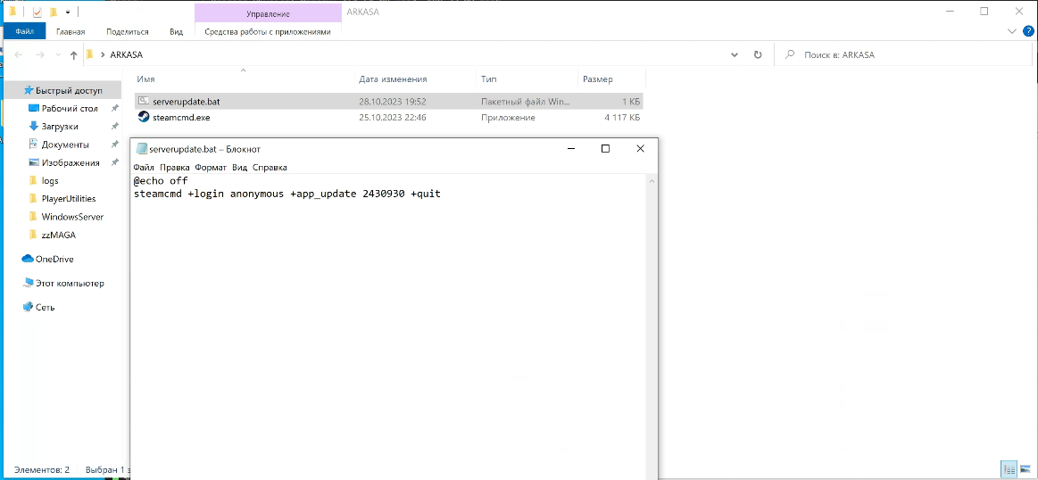Screen dimensions: 1038x480
Task: Refresh the ARKASA folder view
Action: [758, 55]
